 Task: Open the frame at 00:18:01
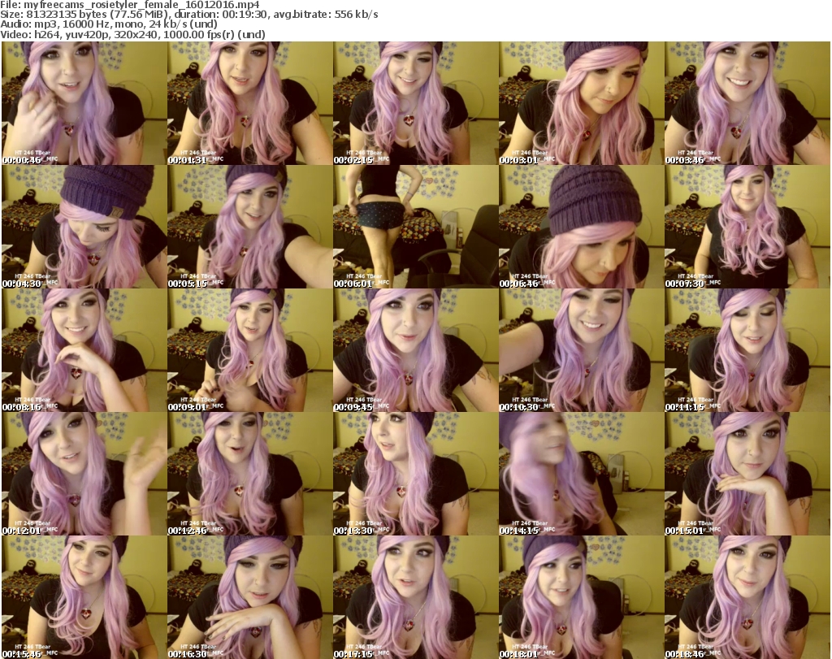click(x=582, y=597)
